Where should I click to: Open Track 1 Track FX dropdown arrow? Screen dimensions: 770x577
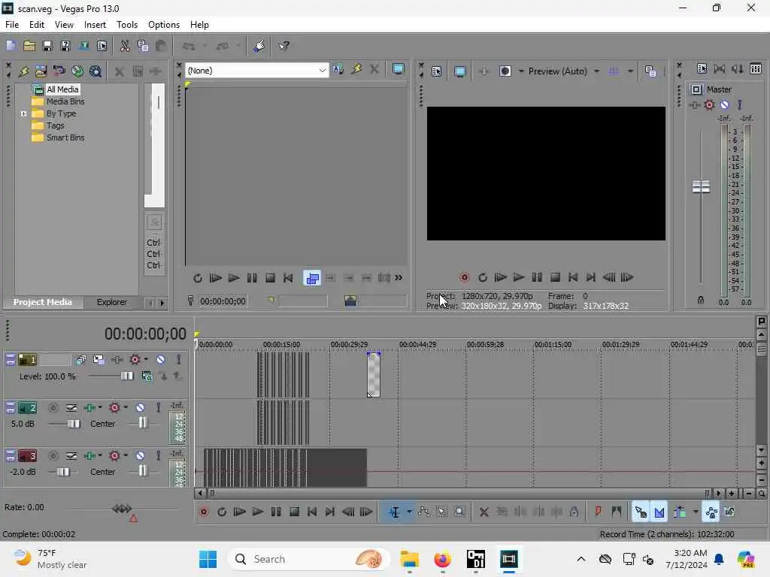click(146, 360)
